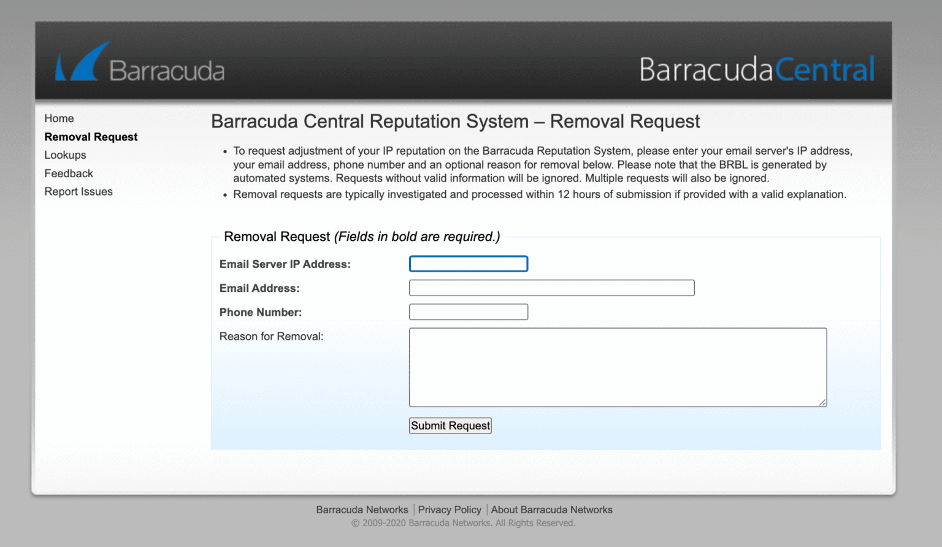The height and width of the screenshot is (547, 942).
Task: Open the Report Issues page
Action: [78, 191]
